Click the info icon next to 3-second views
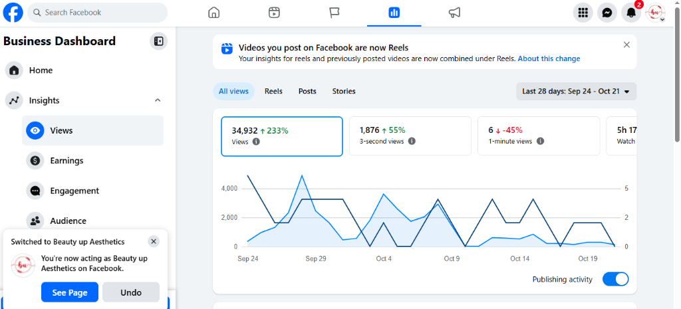The width and height of the screenshot is (681, 309). click(412, 141)
